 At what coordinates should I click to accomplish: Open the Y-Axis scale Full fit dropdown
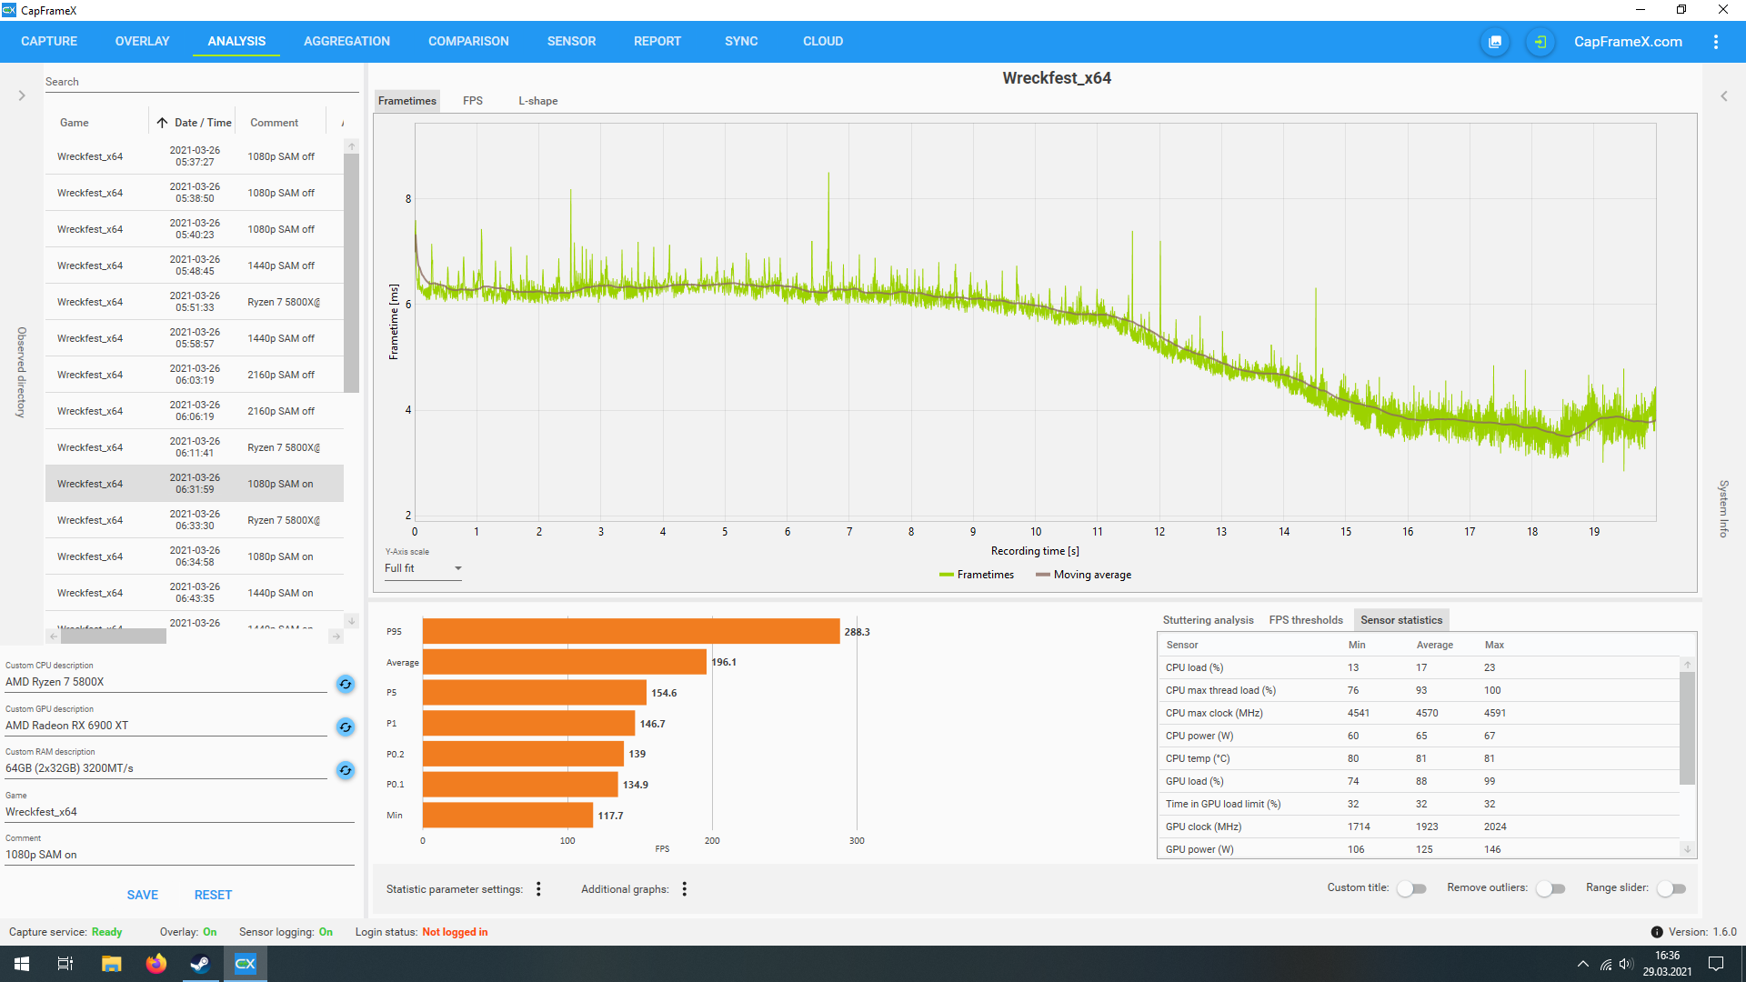(423, 568)
